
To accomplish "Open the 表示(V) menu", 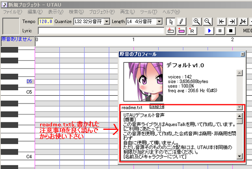I will tap(56, 12).
